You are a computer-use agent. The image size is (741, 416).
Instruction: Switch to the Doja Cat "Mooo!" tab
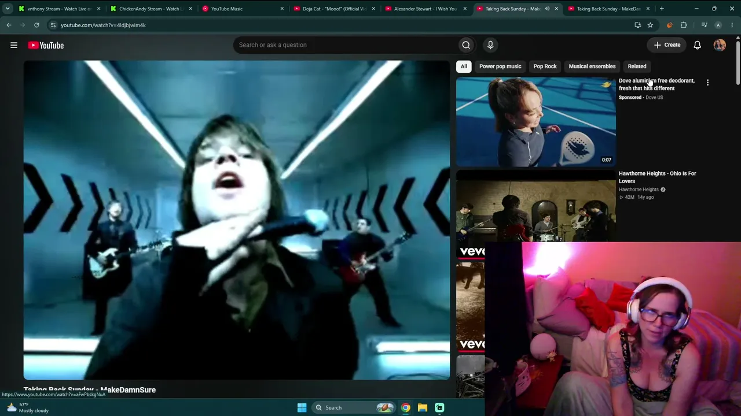335,9
